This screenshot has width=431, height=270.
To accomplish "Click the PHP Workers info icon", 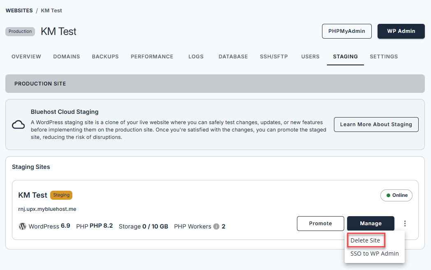I will (216, 226).
